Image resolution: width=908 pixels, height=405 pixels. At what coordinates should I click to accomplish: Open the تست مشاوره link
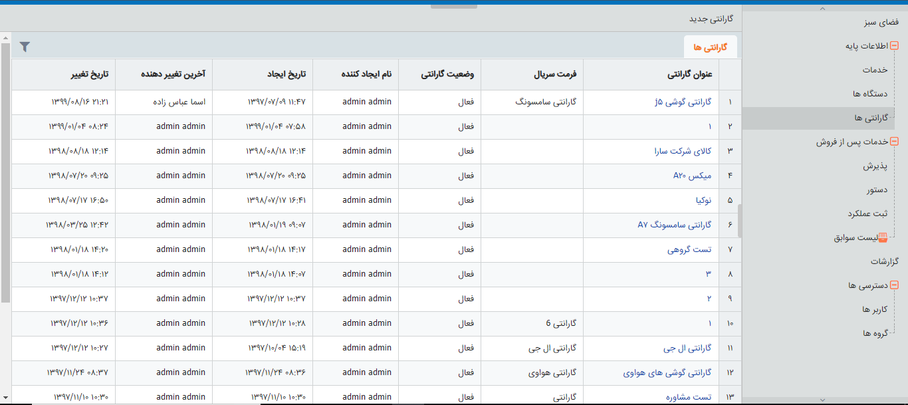pyautogui.click(x=689, y=398)
